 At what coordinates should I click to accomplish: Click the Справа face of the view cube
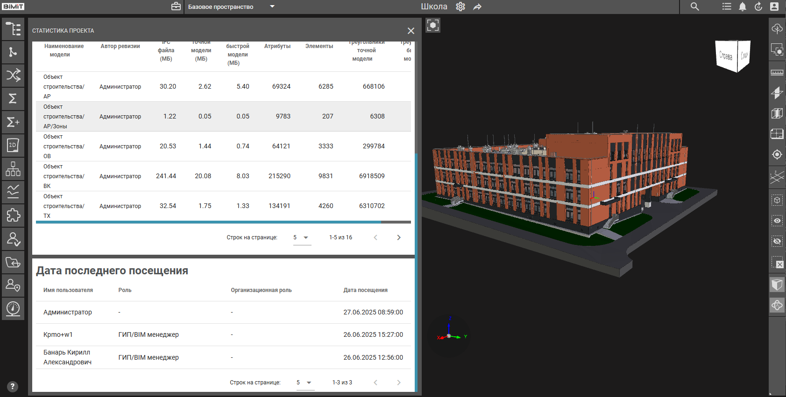pos(726,56)
